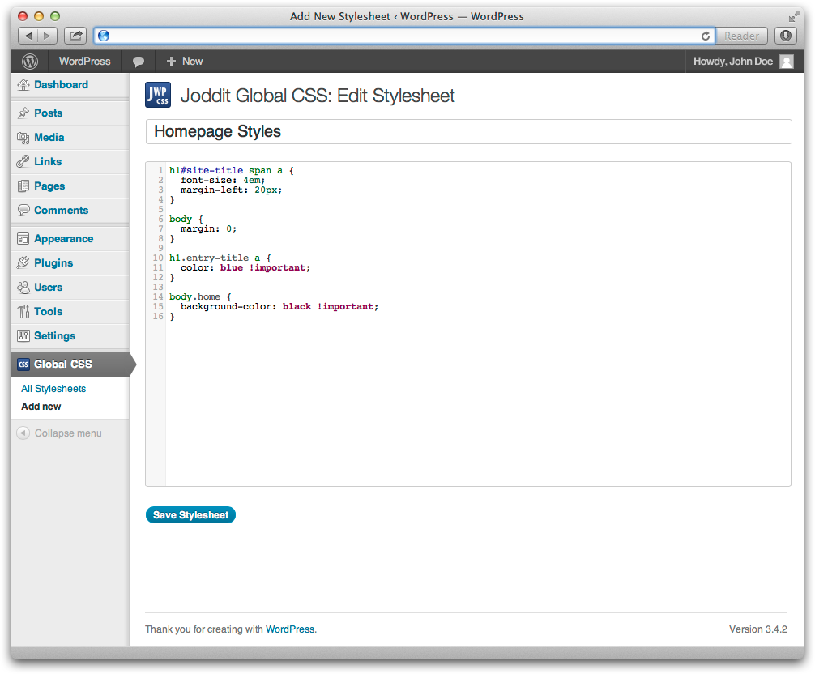Screen dimensions: 815x674
Task: Click the 'body.home {' code line
Action: coord(200,296)
